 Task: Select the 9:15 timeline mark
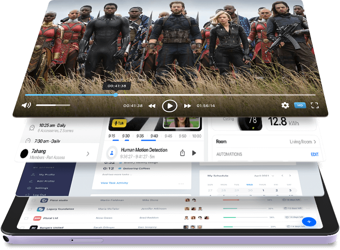[112, 136]
